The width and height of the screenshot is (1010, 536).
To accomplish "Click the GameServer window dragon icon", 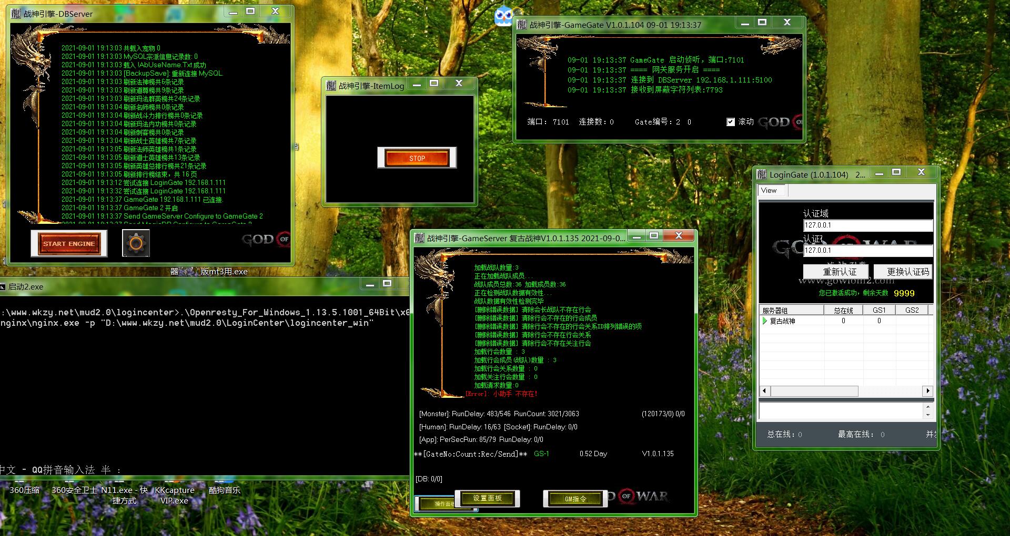I will (419, 238).
